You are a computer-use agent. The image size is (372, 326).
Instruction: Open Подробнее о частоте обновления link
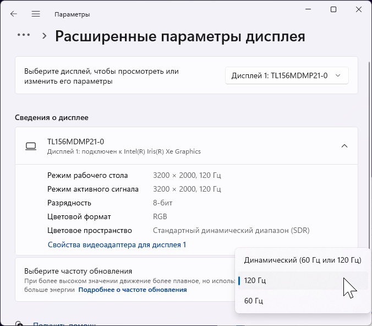coord(132,290)
